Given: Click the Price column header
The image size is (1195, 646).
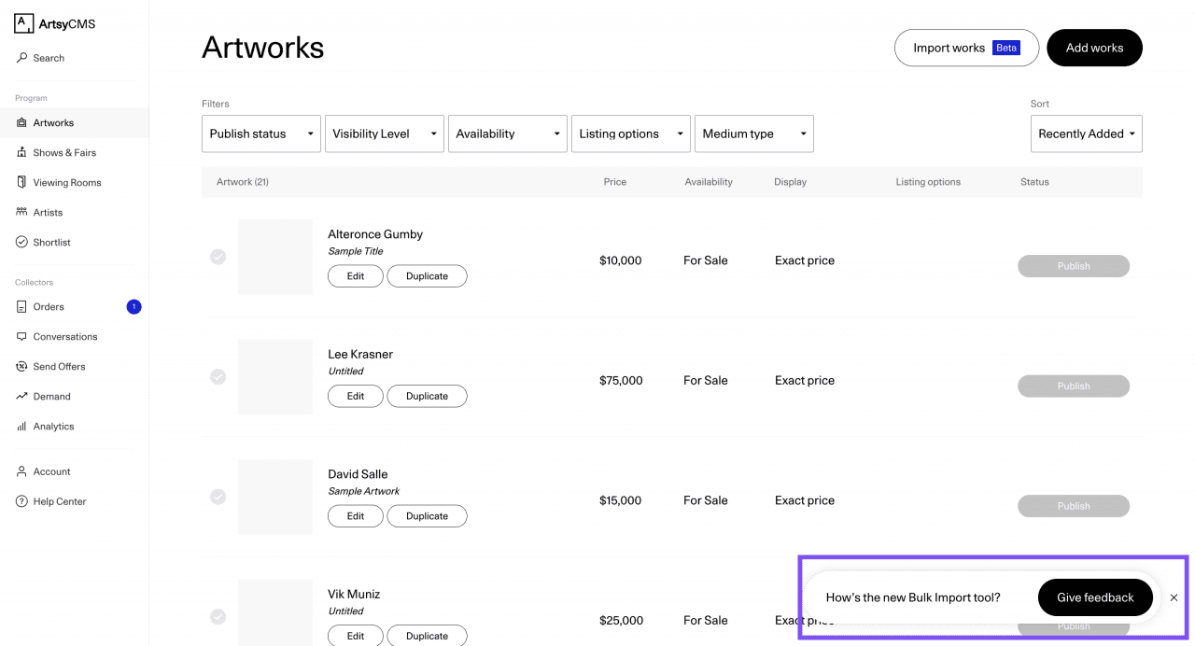Looking at the screenshot, I should (615, 182).
